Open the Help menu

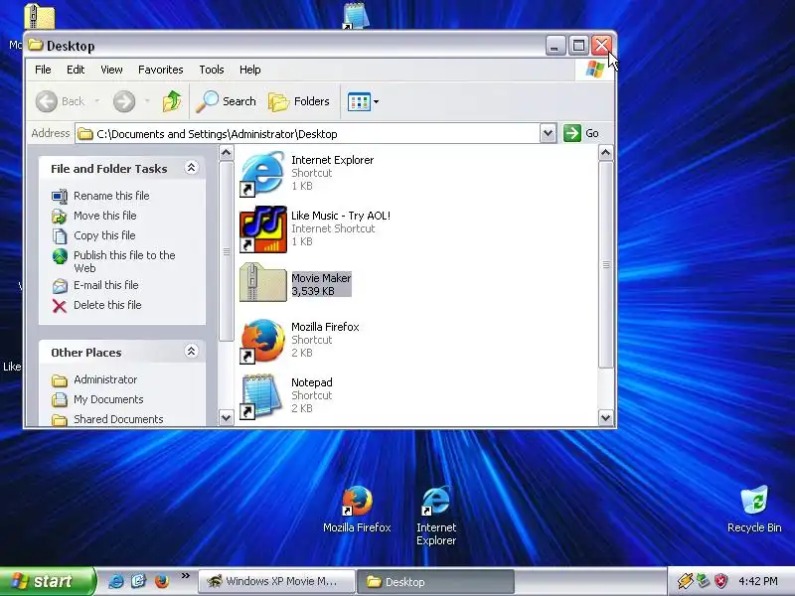click(250, 70)
